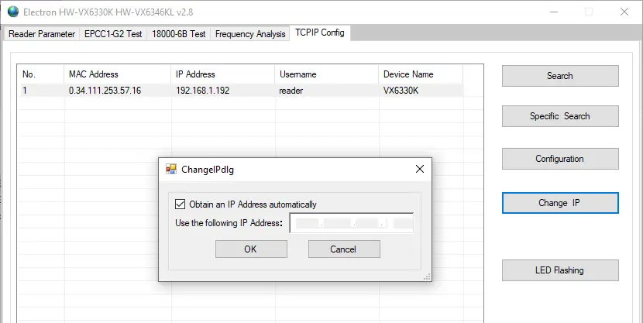This screenshot has height=323, width=643.
Task: Uncheck Obtain an IP Address automatically
Action: [x=181, y=204]
